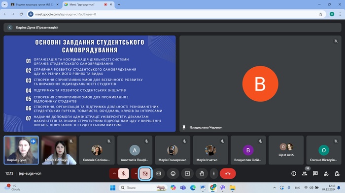Screen dimensions: 345x193
Task: Open Viber from the taskbar
Action: pyautogui.click(x=222, y=188)
